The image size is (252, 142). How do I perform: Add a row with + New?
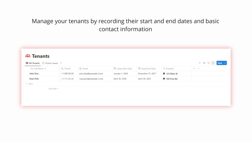click(x=30, y=84)
